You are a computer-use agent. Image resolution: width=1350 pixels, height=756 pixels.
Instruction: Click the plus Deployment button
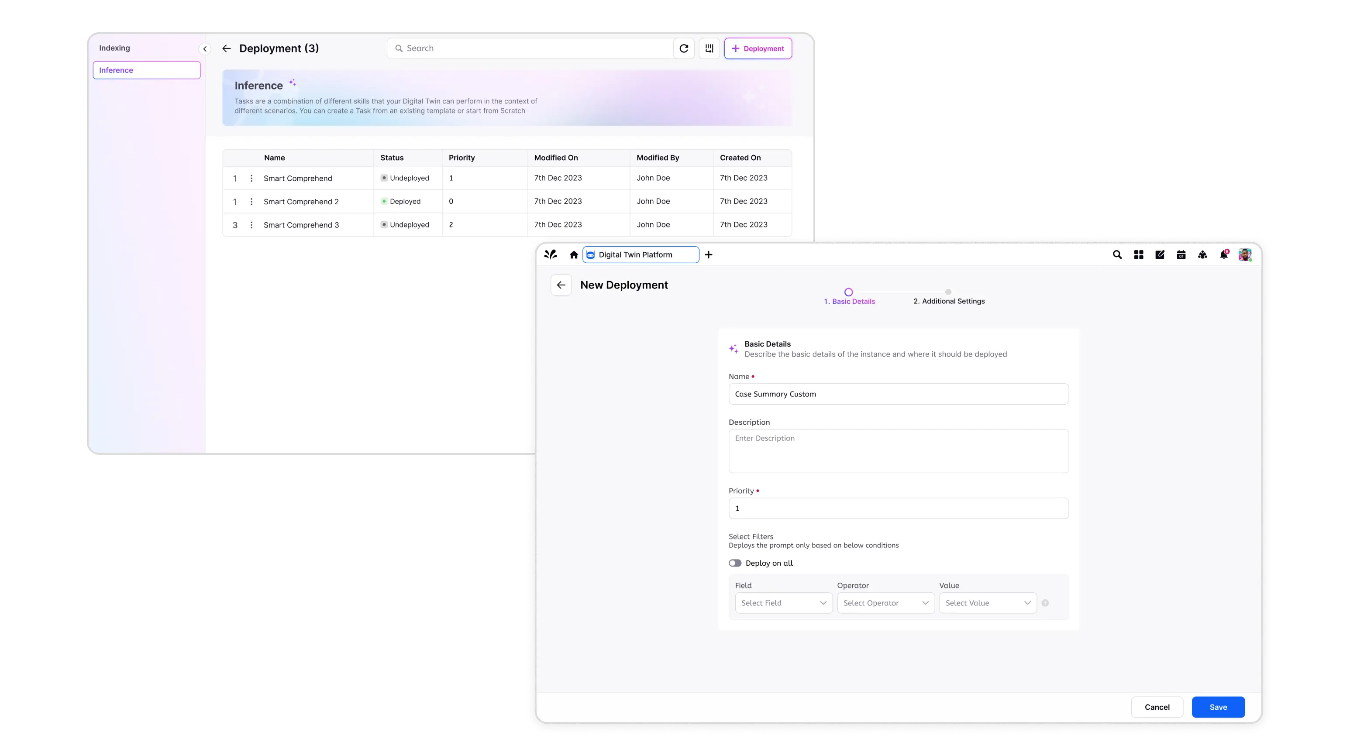click(758, 48)
